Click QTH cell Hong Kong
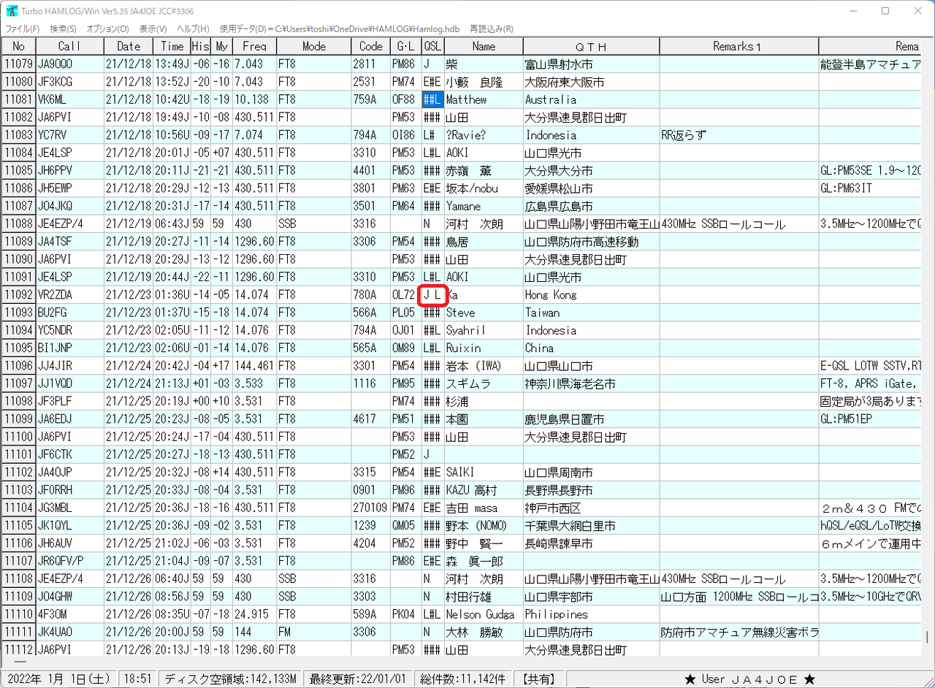This screenshot has height=688, width=935. 551,295
